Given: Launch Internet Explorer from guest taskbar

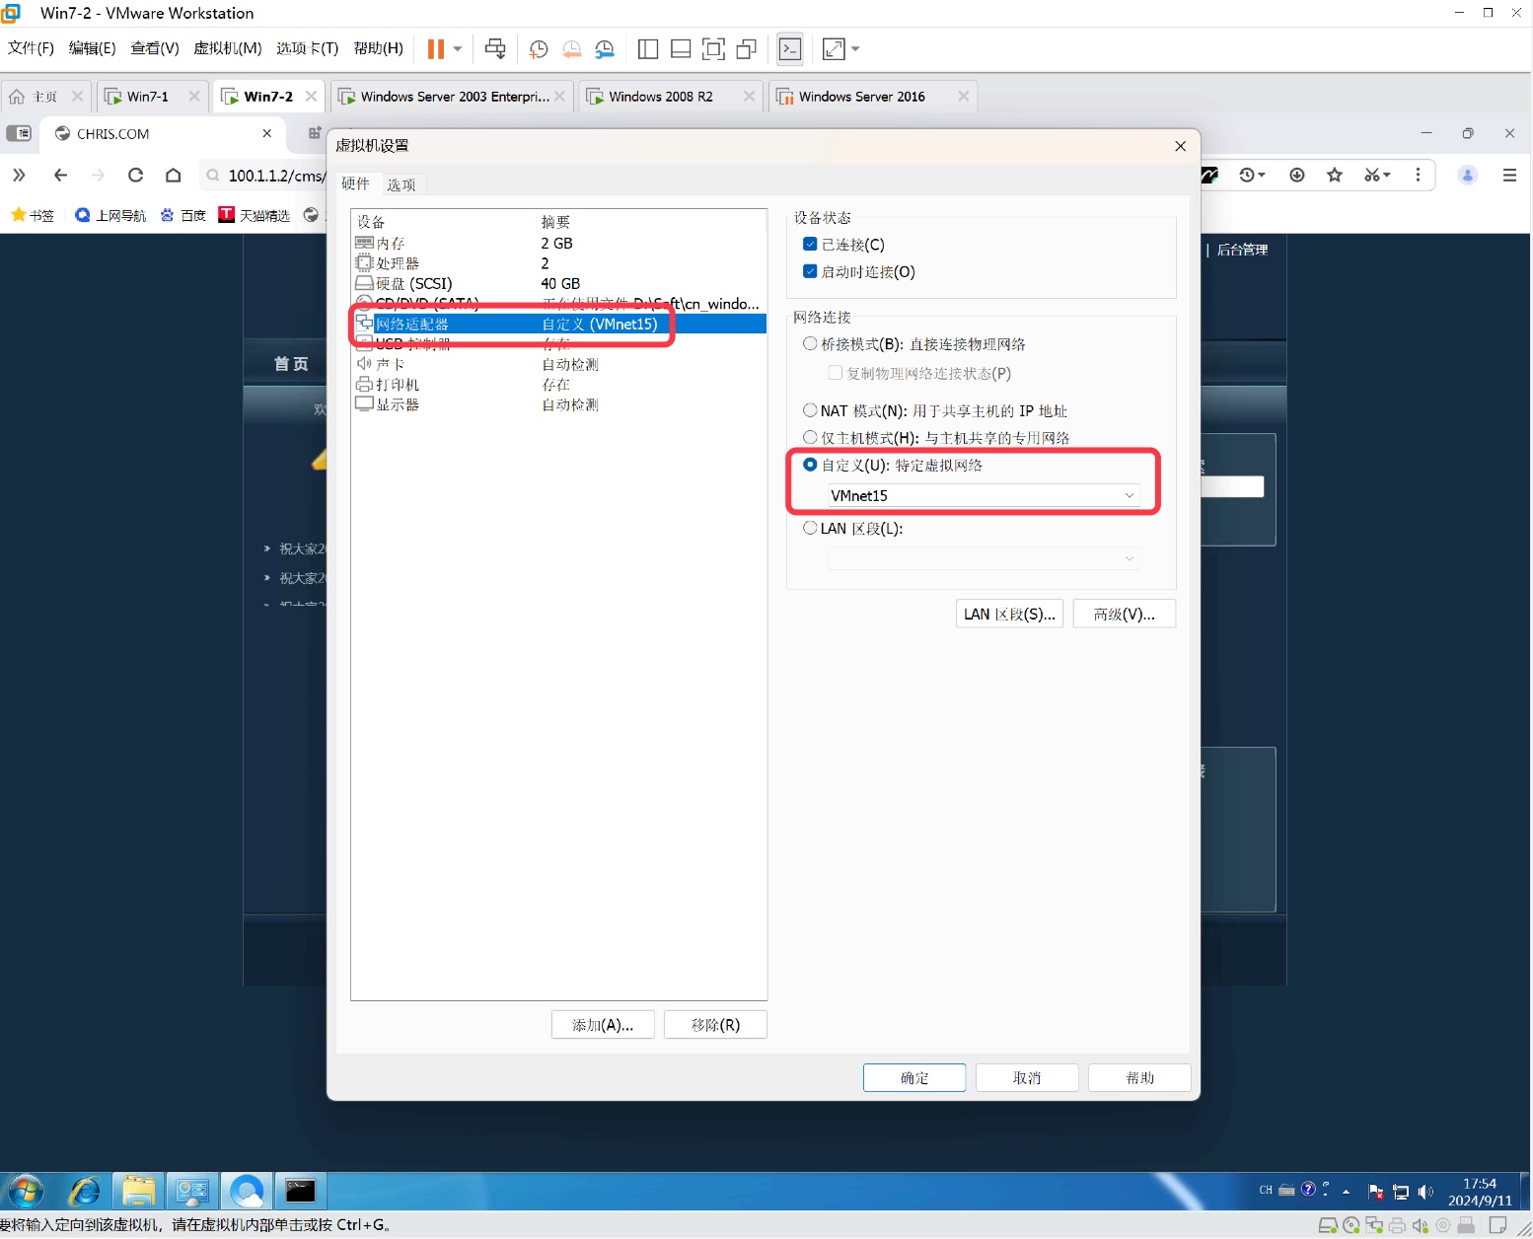Looking at the screenshot, I should (x=85, y=1192).
